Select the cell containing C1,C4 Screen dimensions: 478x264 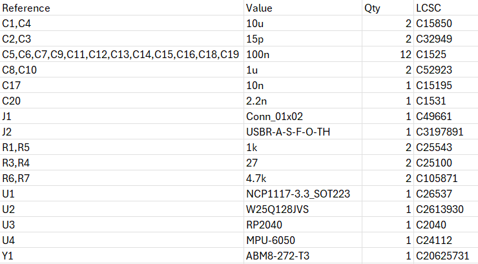pyautogui.click(x=17, y=24)
